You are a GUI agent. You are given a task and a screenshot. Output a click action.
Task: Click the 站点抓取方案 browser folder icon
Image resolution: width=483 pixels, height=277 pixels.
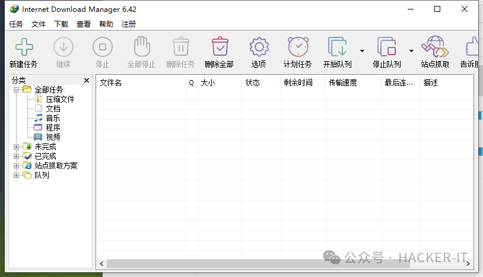[27, 165]
